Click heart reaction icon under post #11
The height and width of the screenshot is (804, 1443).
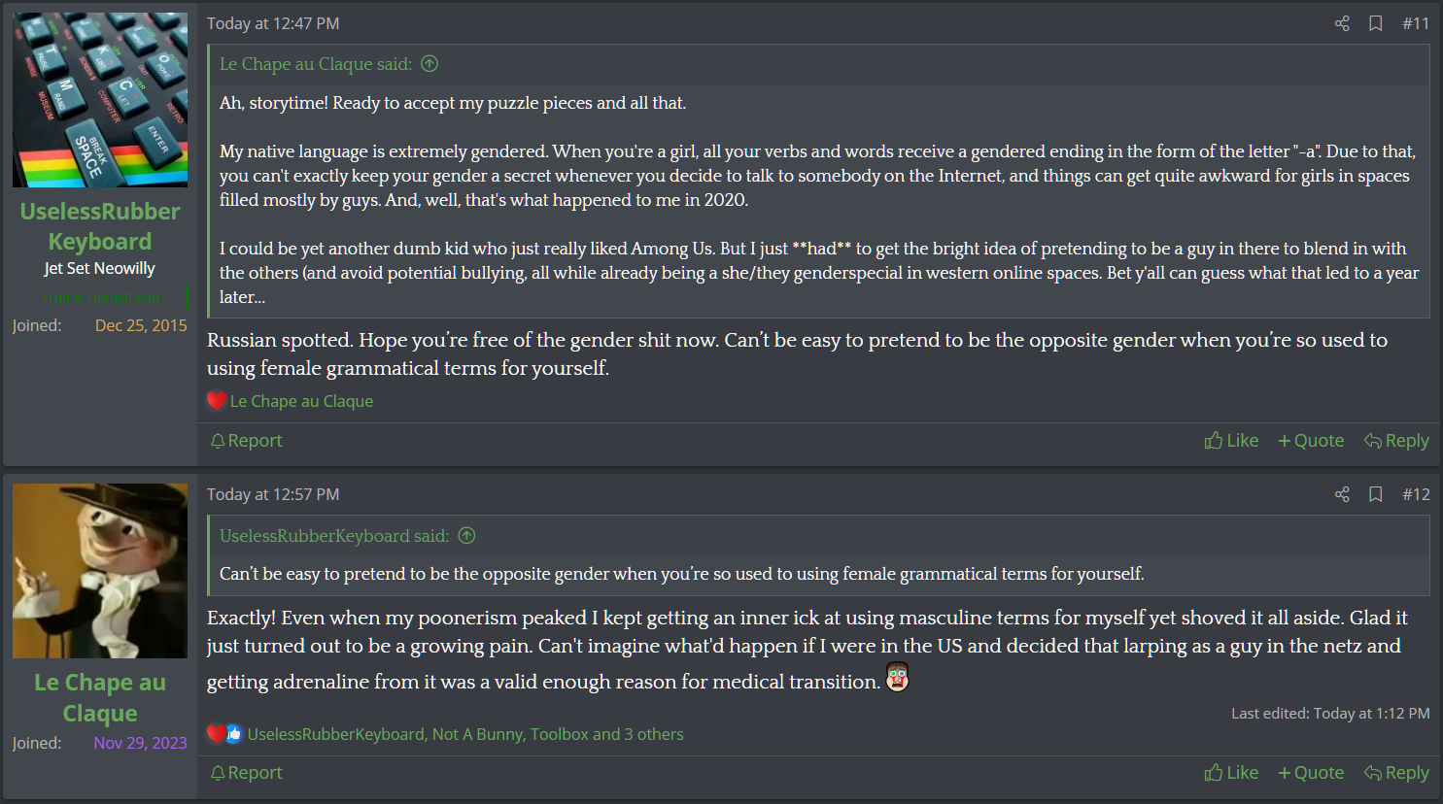pos(217,400)
